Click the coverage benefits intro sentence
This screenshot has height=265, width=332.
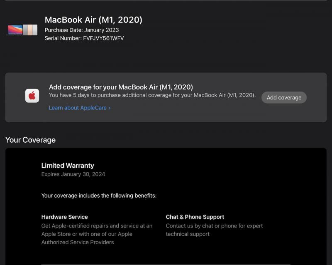click(99, 196)
